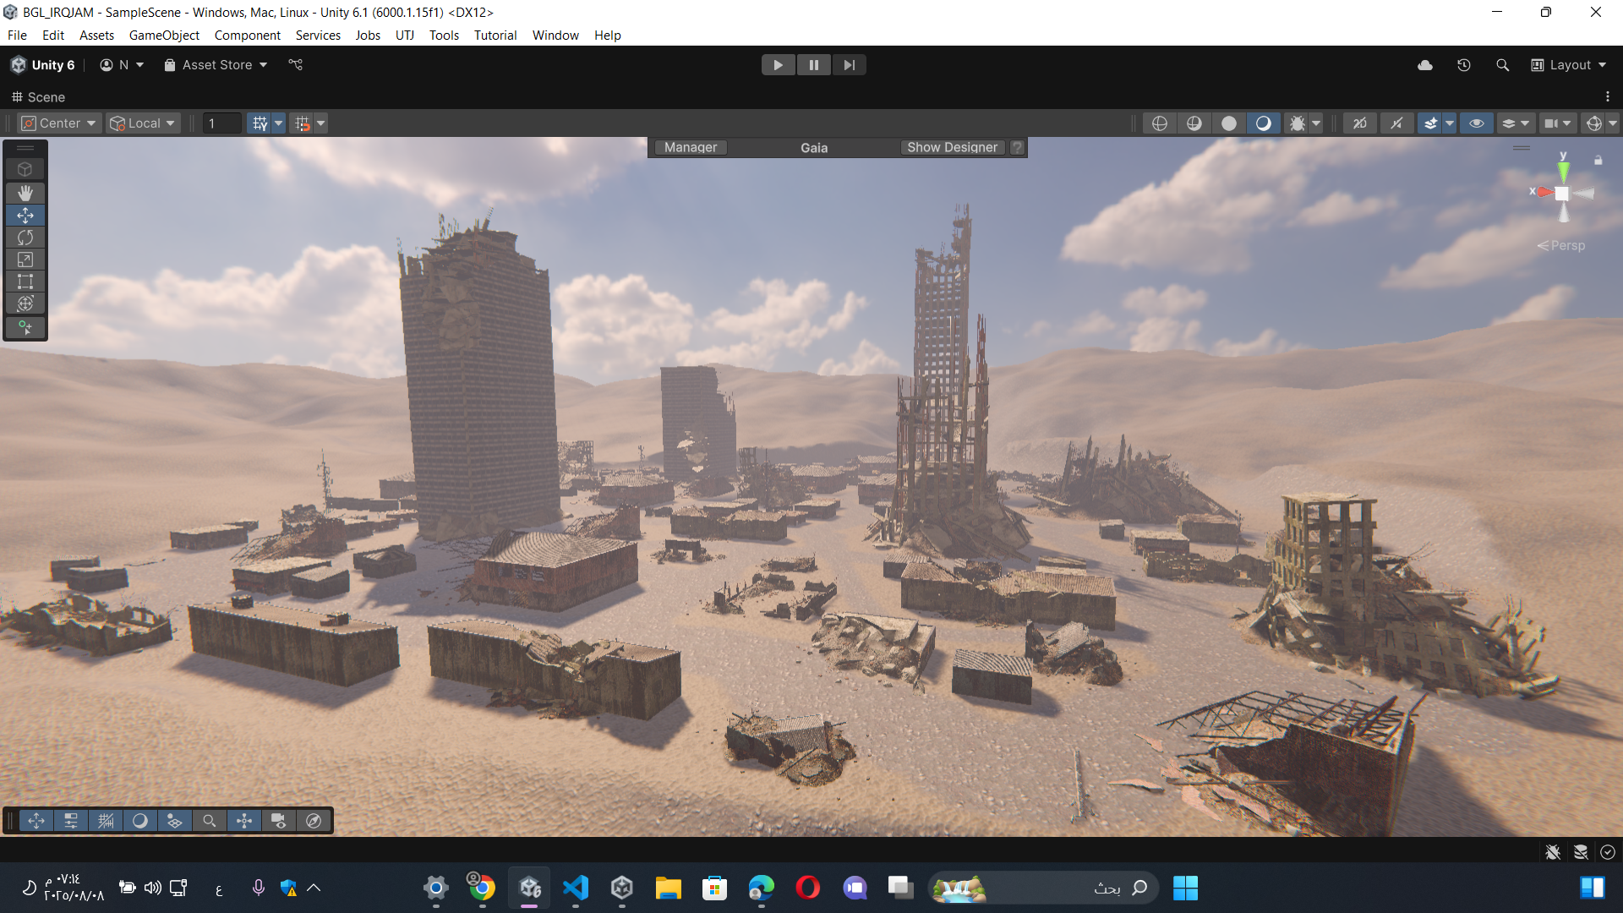Click the grid snap value field
The width and height of the screenshot is (1623, 913).
pos(222,123)
